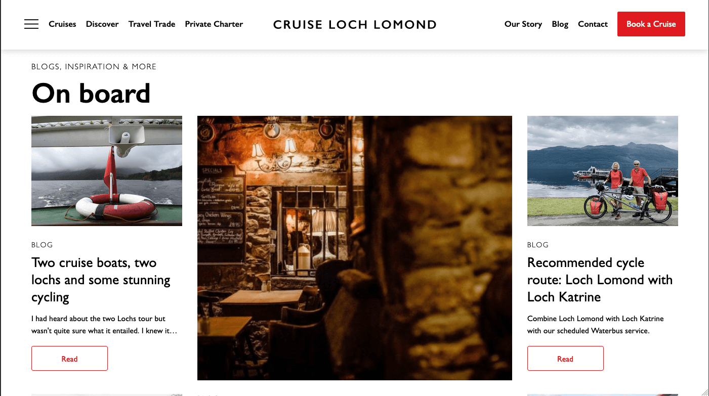The width and height of the screenshot is (709, 396).
Task: Open the cyclists with tandem bike photo
Action: point(603,171)
